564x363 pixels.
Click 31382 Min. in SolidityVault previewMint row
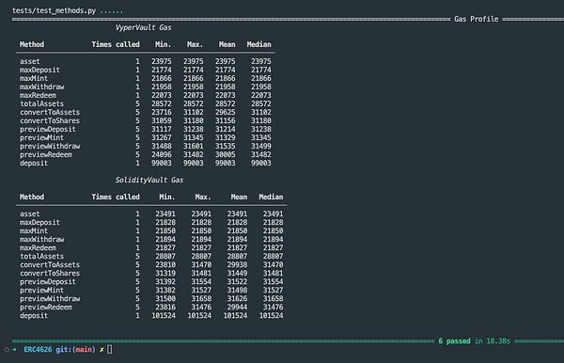165,290
